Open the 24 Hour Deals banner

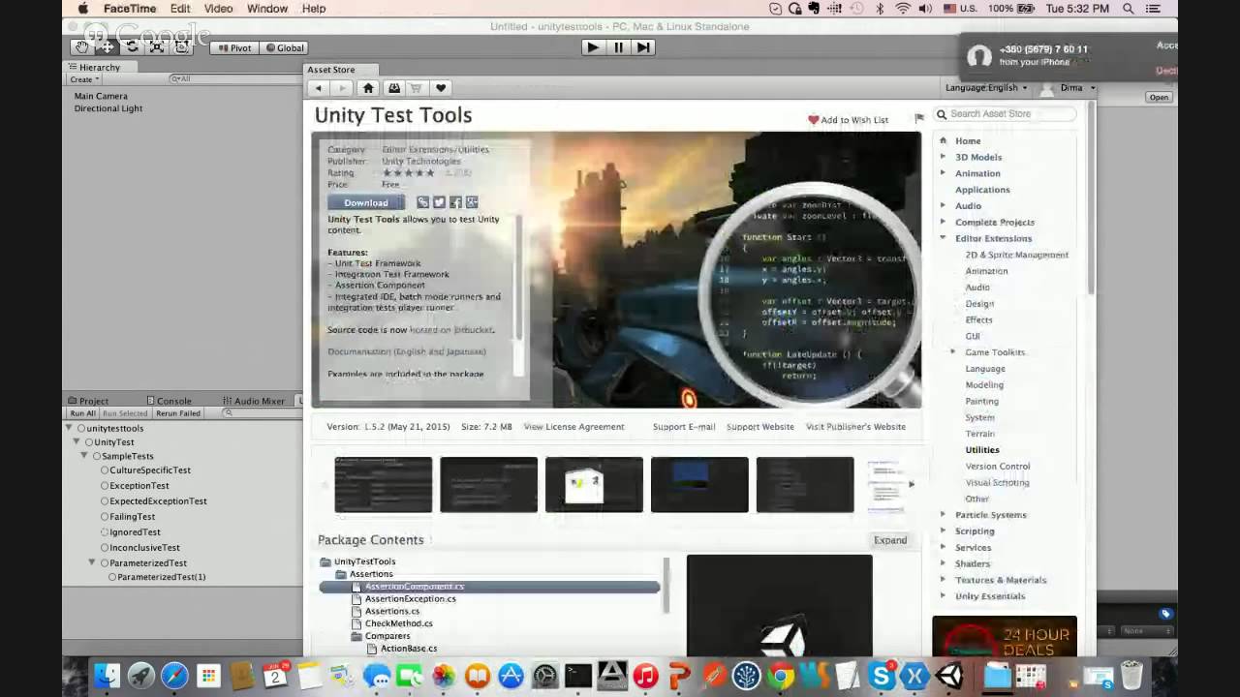coord(1005,637)
